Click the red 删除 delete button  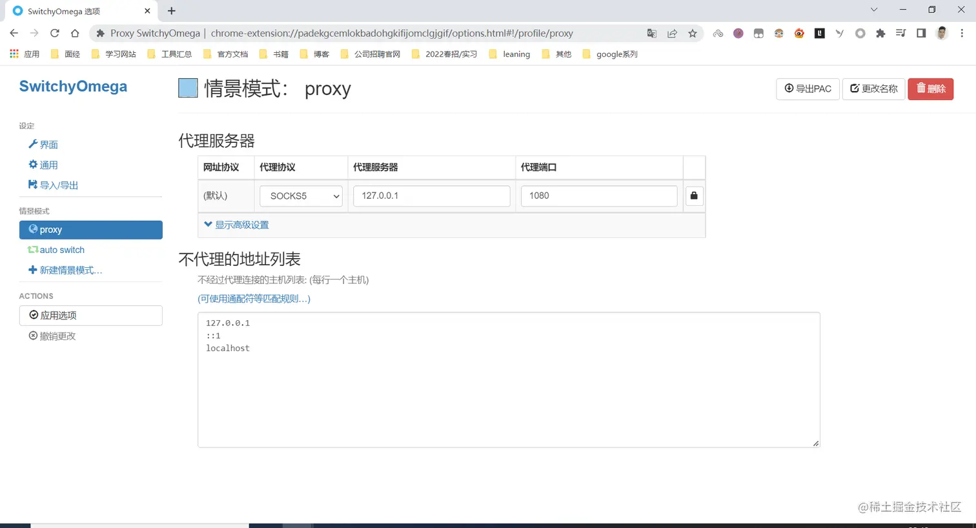(931, 88)
